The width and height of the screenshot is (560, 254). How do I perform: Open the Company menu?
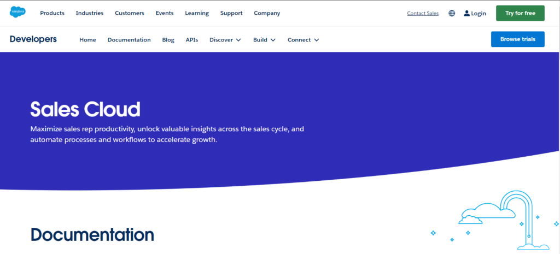[x=267, y=13]
